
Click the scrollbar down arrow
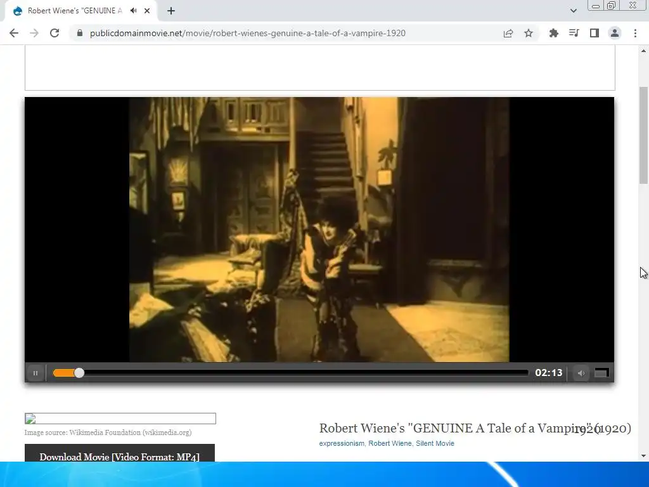643,456
